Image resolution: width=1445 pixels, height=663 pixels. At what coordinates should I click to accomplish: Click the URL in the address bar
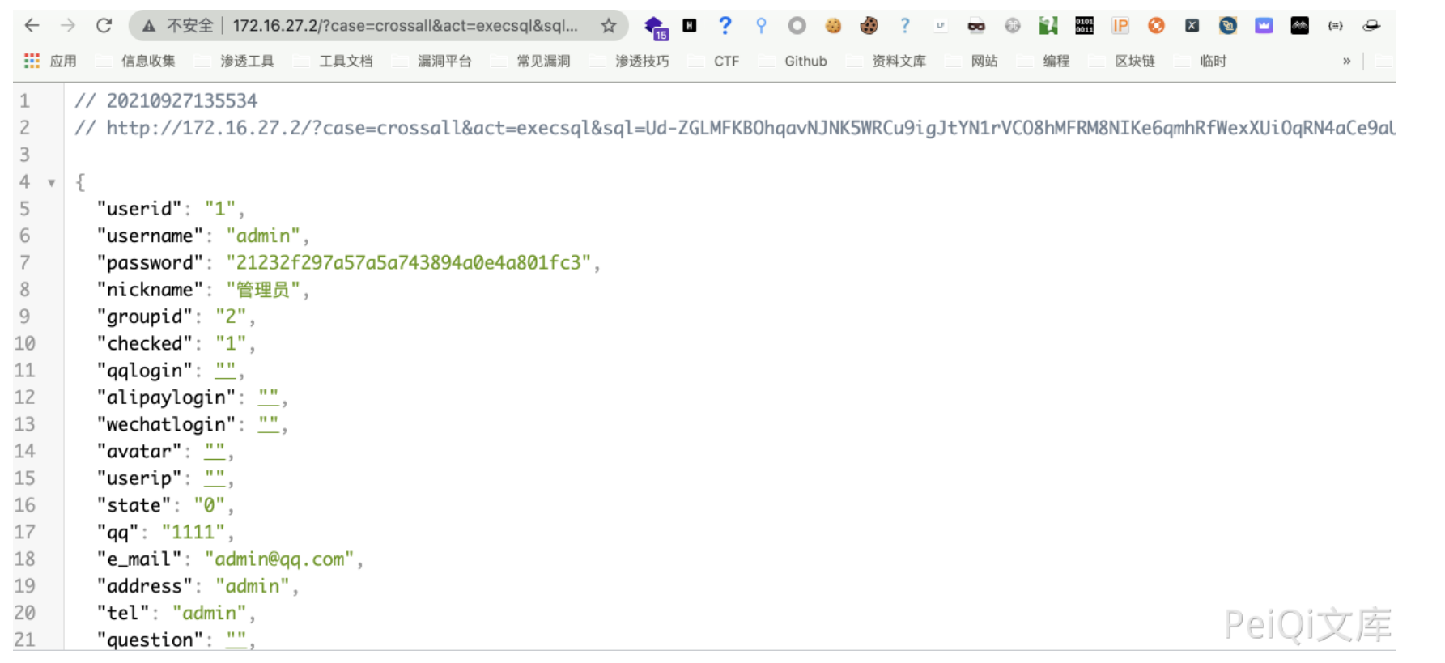pos(405,26)
